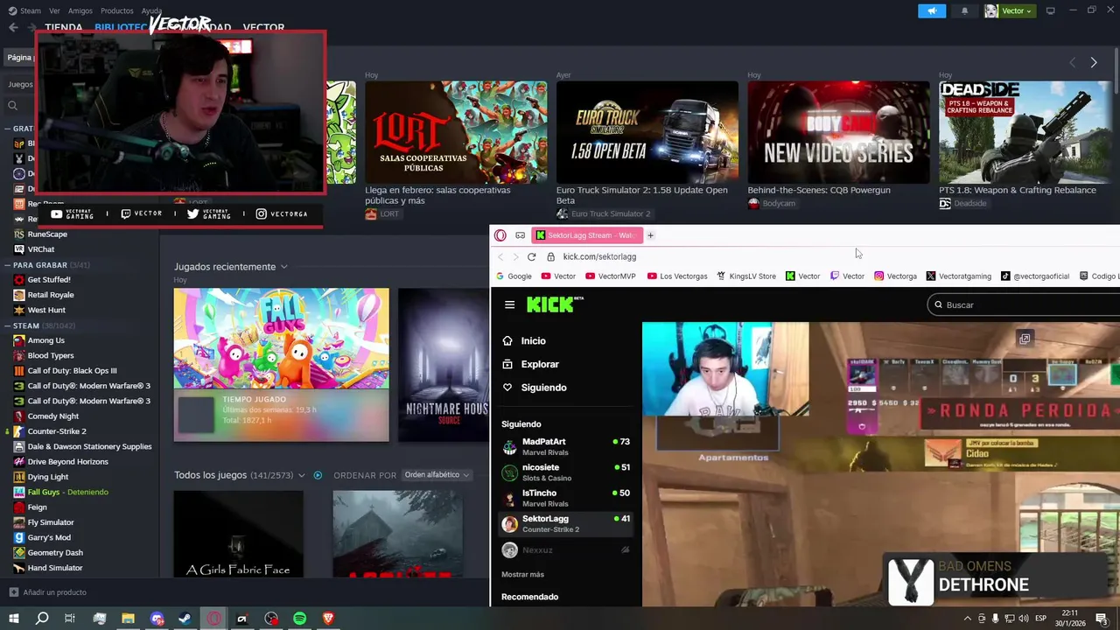
Task: Open Spotify from Windows taskbar
Action: pyautogui.click(x=299, y=619)
